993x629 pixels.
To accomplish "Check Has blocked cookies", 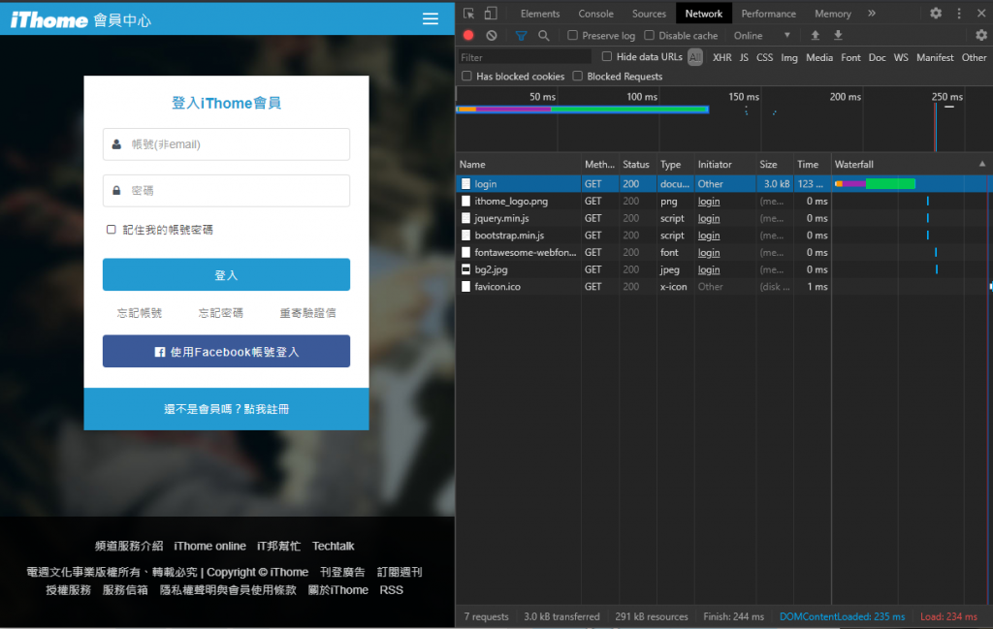I will pos(466,76).
